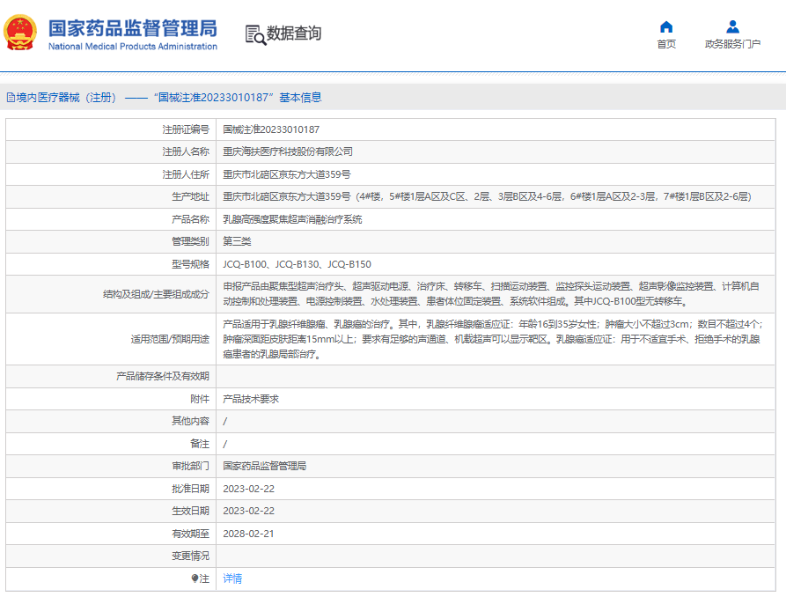The image size is (786, 597).
Task: Click the 注册人名称 label
Action: point(186,152)
